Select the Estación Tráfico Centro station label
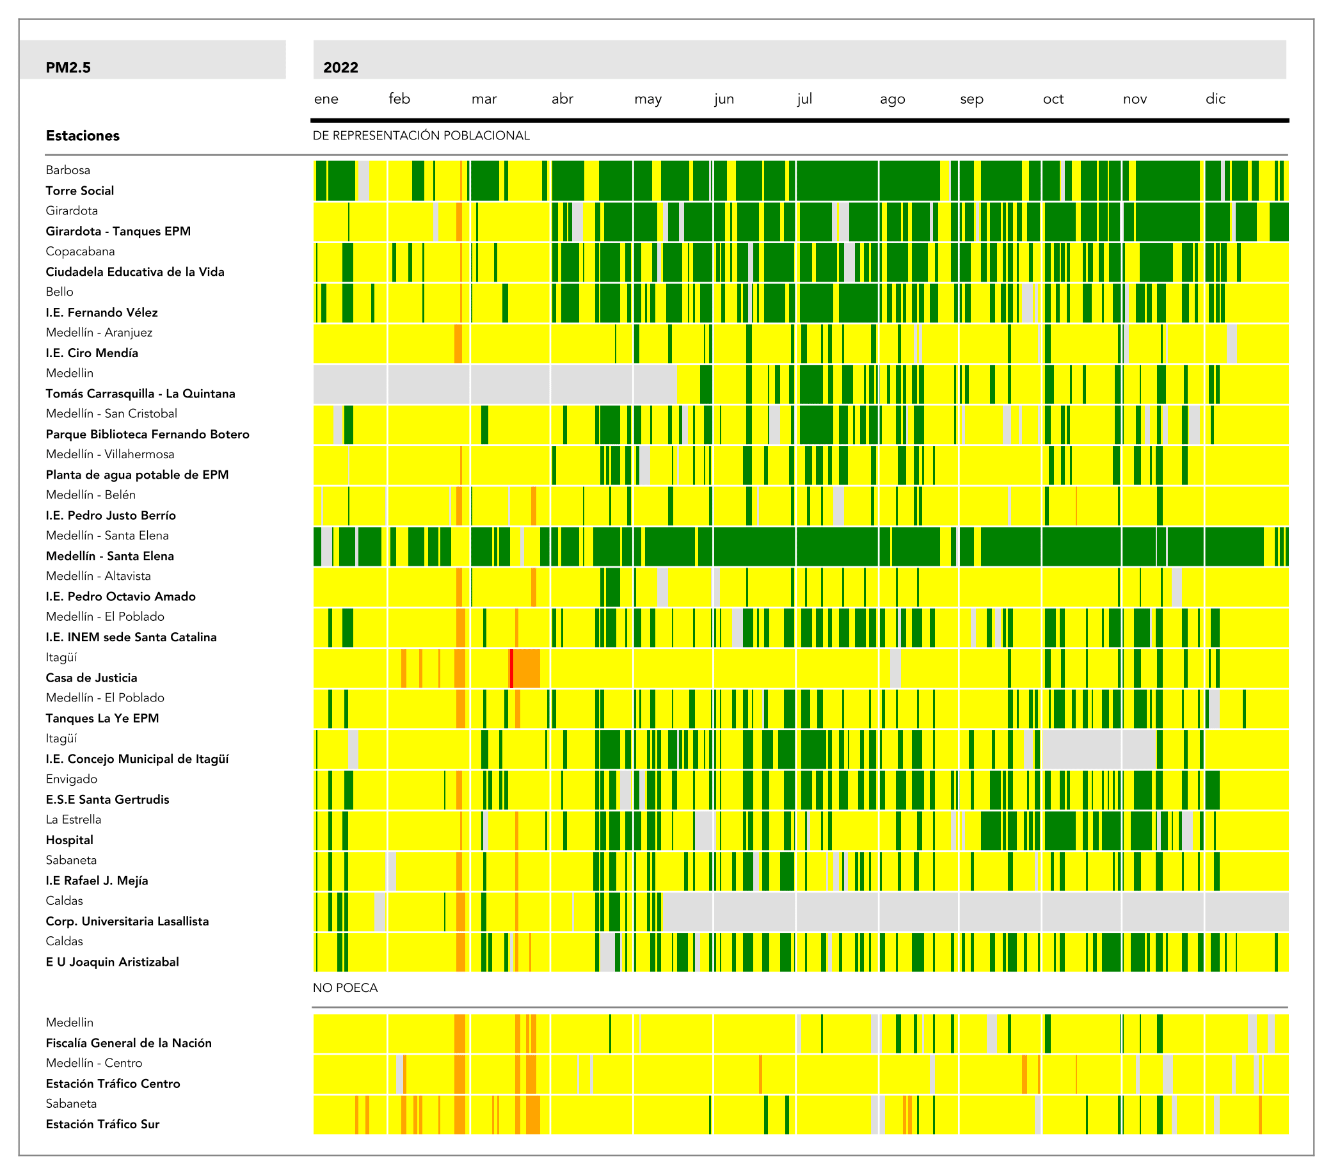The height and width of the screenshot is (1175, 1333). click(x=113, y=1083)
